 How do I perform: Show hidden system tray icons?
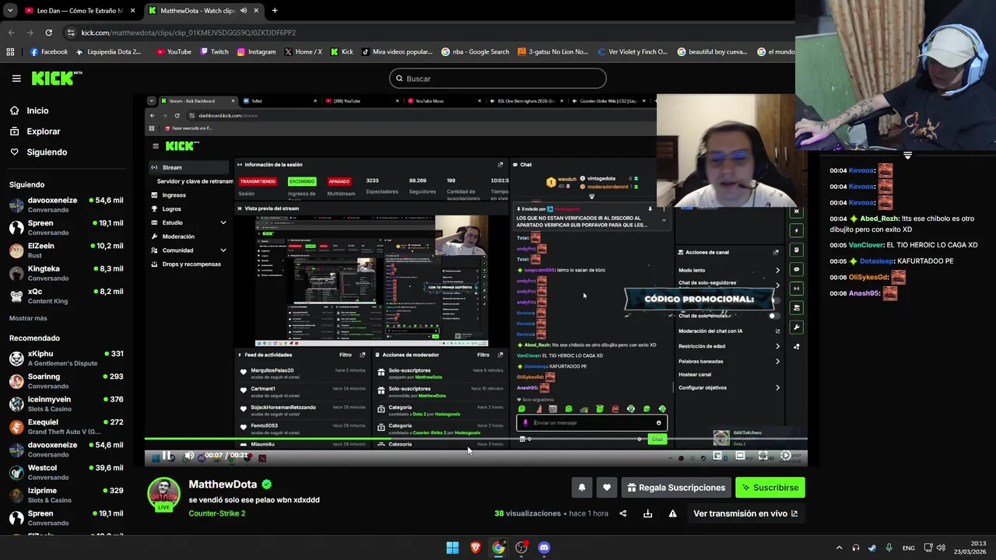(839, 548)
